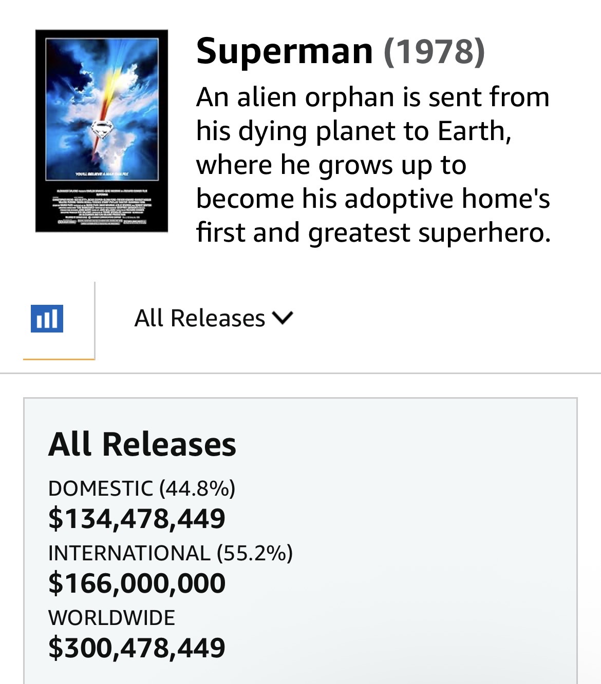The height and width of the screenshot is (684, 601).
Task: Click the word 'Earth' in the description
Action: coord(474,131)
